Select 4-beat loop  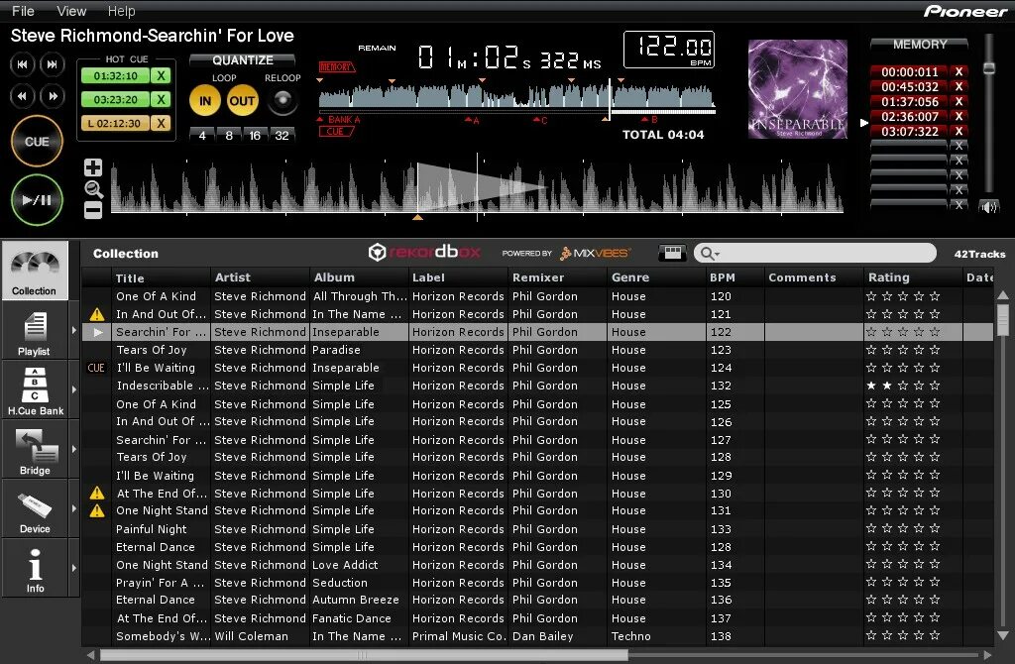tap(202, 135)
